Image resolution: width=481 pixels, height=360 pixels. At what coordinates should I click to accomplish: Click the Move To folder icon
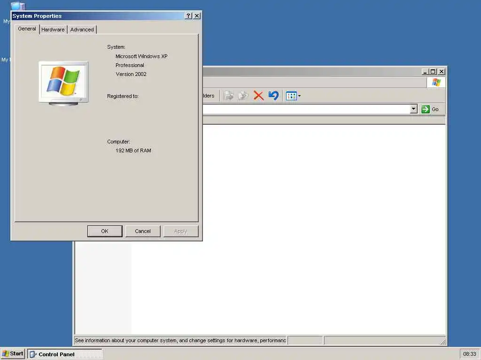tap(229, 96)
